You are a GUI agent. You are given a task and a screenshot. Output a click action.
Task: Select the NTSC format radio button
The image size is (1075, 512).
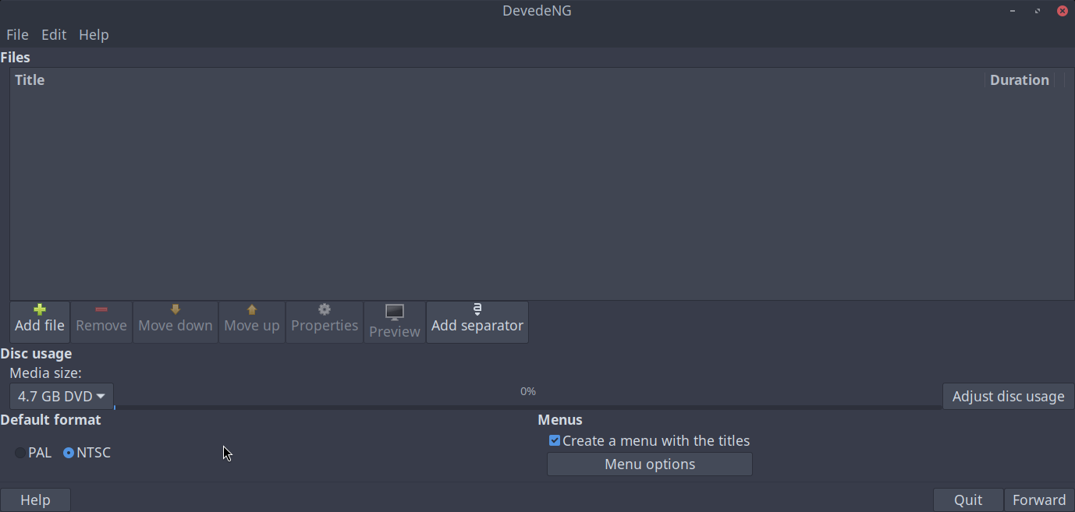pos(69,453)
